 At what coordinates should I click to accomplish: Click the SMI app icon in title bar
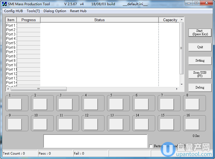pyautogui.click(x=4, y=4)
